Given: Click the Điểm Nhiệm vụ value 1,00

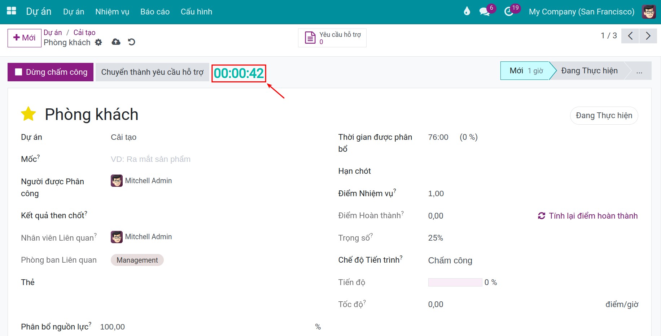Looking at the screenshot, I should click(x=436, y=194).
